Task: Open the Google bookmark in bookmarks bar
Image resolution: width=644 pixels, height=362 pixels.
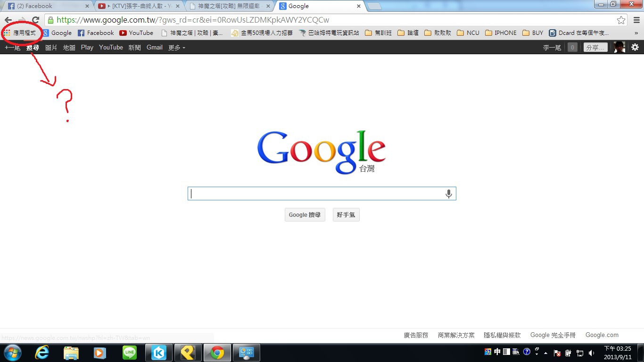Action: (x=57, y=33)
